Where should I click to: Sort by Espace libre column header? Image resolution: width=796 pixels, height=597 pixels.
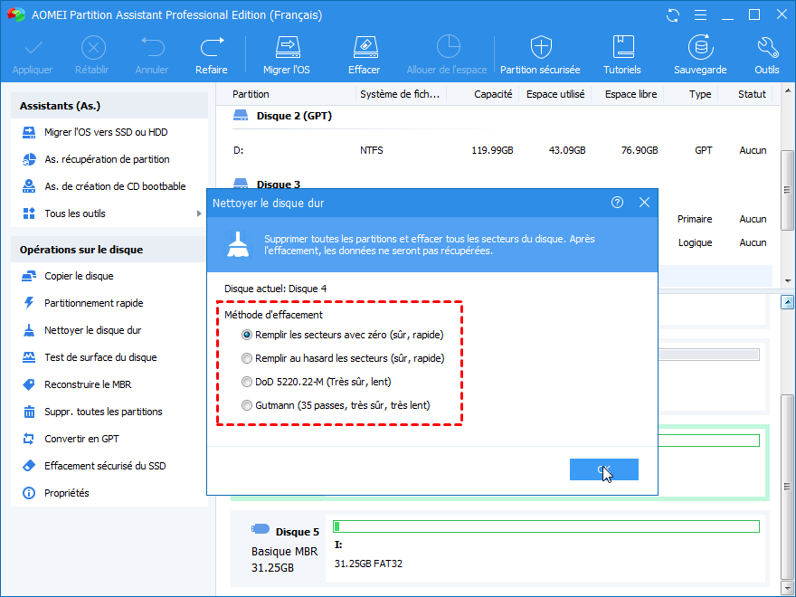pyautogui.click(x=631, y=94)
